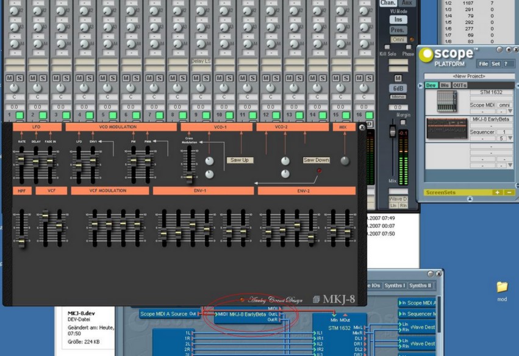This screenshot has height=356, width=519.
Task: Toggle the green button on channel 7
Action: (x=160, y=115)
